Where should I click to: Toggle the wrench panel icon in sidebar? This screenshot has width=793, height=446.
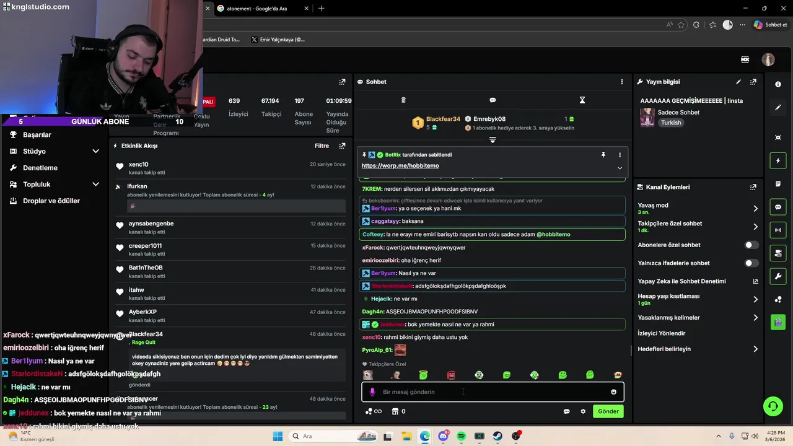click(778, 276)
